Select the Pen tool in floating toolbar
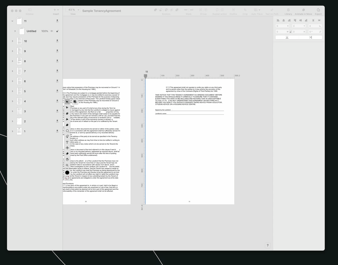This screenshot has width=338, height=265. point(67,113)
